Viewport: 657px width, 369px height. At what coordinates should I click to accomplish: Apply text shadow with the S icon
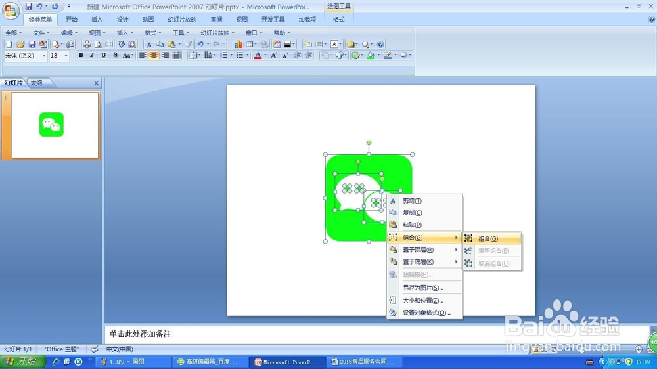pos(115,55)
